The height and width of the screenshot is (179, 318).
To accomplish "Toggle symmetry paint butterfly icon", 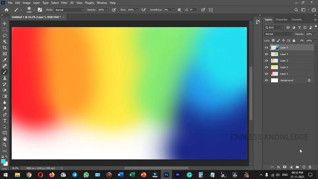I will pos(211,10).
